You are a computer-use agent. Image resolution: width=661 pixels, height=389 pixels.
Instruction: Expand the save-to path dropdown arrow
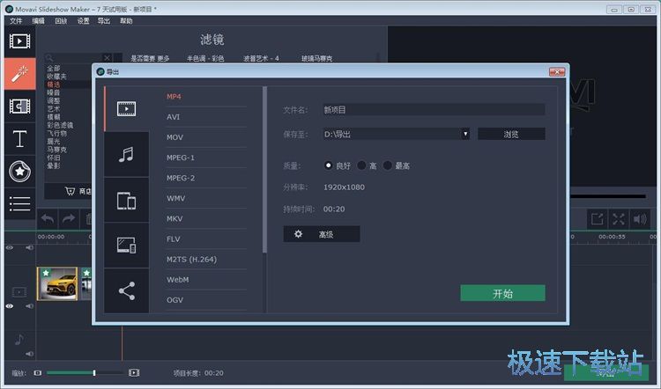coord(465,134)
